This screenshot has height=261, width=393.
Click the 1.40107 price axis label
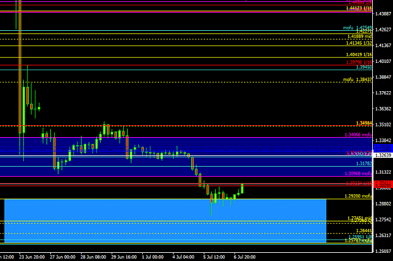[383, 61]
